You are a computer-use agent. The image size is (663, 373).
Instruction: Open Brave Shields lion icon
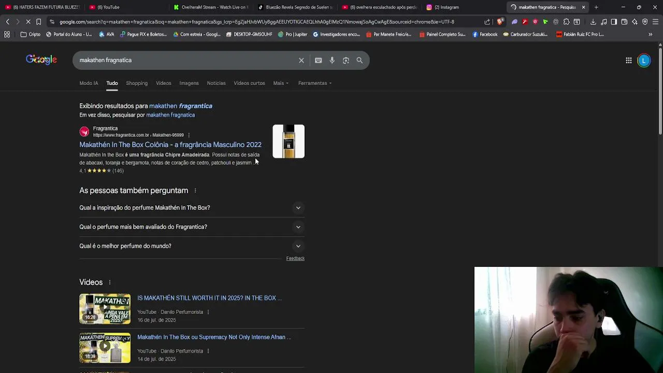tap(500, 22)
